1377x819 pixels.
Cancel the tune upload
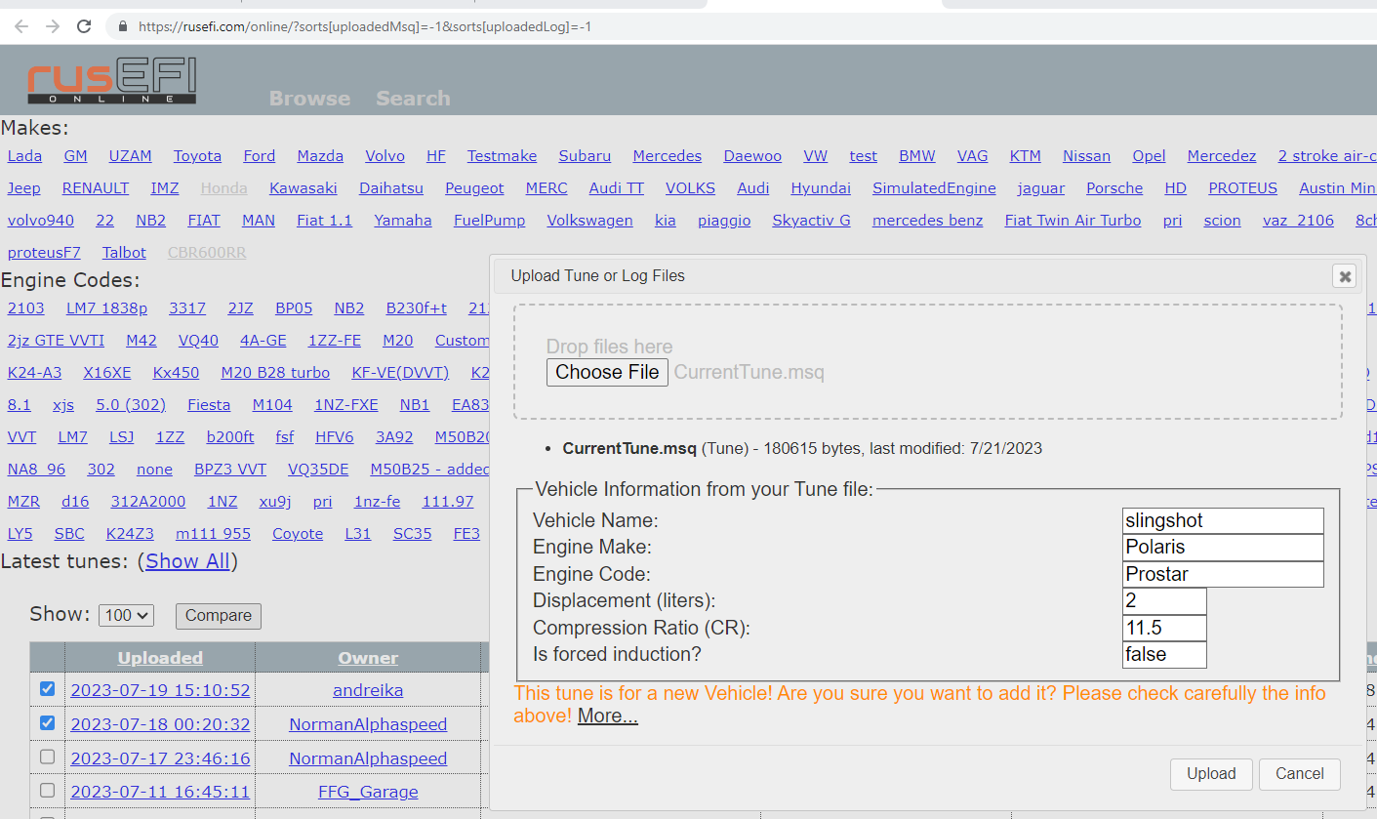click(x=1299, y=773)
